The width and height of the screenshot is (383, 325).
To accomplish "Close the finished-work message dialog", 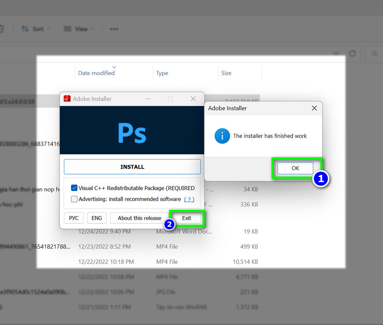I will (x=314, y=108).
